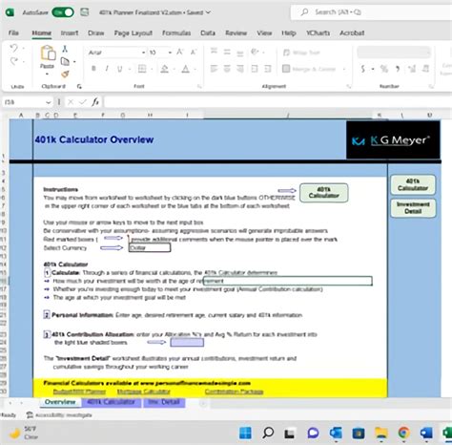Open the Number Format dropdown box
This screenshot has width=452, height=445.
(394, 52)
